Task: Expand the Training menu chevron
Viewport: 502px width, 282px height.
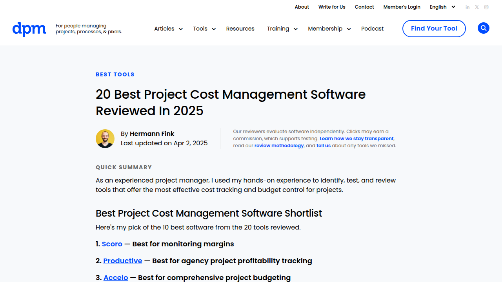Action: coord(296,29)
